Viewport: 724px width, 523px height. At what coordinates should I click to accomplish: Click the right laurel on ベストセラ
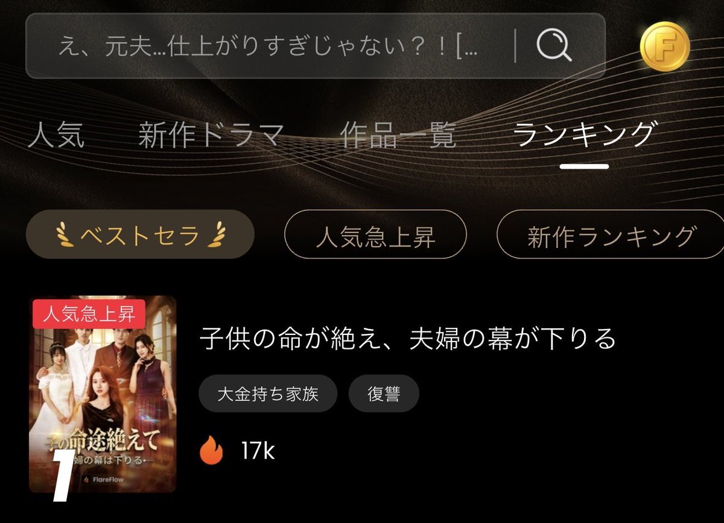(215, 236)
